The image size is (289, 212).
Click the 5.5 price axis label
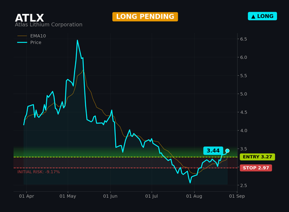[243, 76]
